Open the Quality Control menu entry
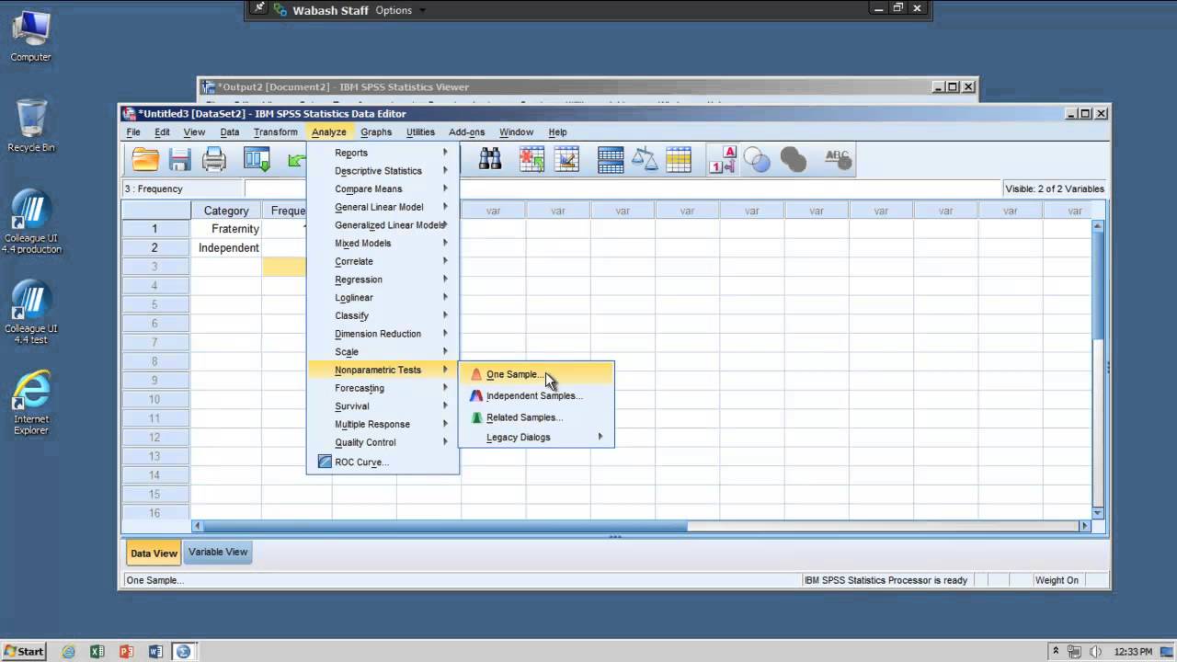Image resolution: width=1177 pixels, height=662 pixels. (x=382, y=442)
